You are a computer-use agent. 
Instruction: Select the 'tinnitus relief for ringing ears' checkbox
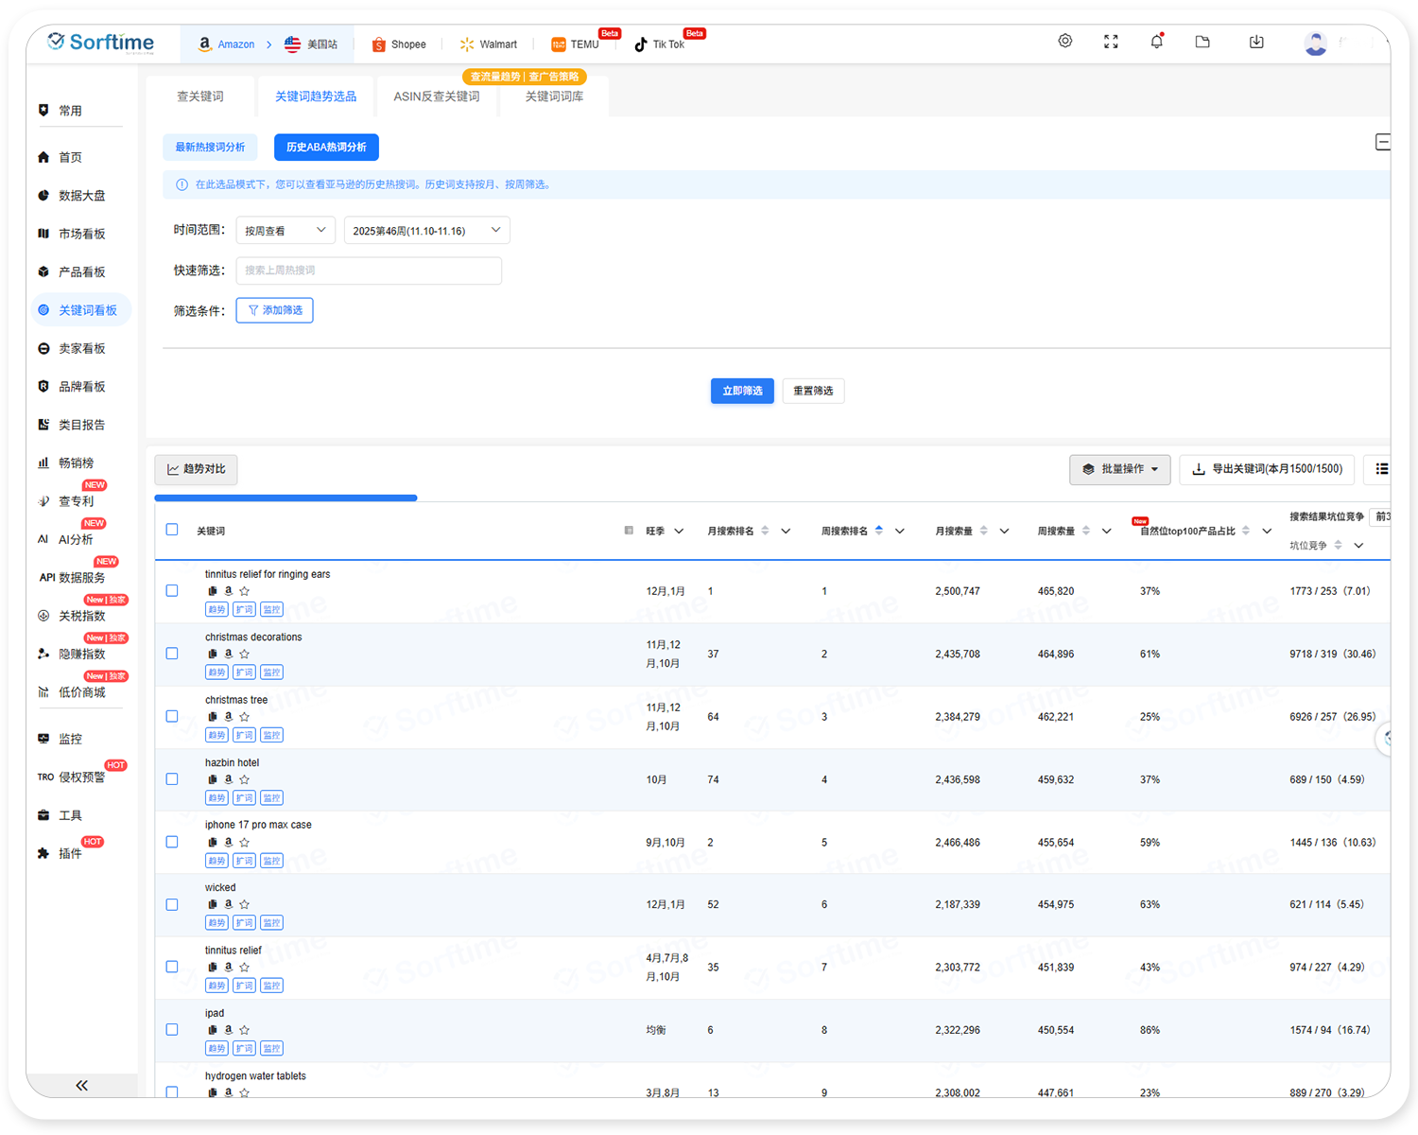point(172,590)
